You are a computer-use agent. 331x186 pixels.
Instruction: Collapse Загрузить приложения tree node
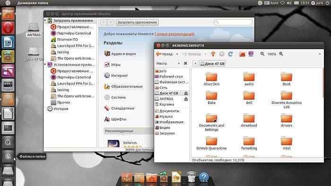click(45, 20)
